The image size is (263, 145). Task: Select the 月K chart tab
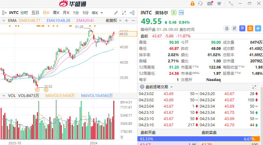(66, 13)
